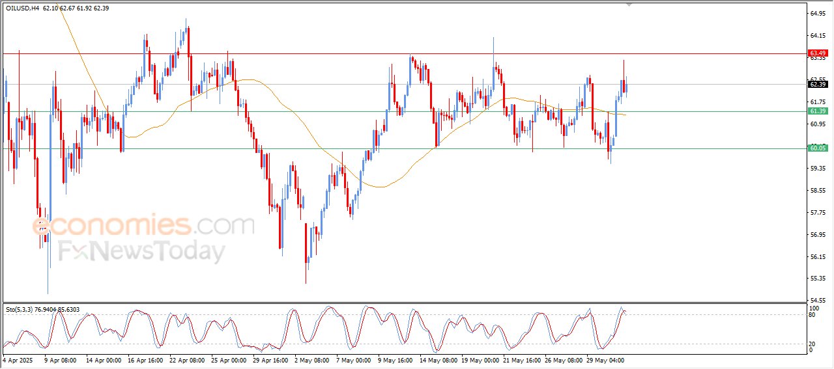Click the 2 May 08:00 time label
834x369 pixels.
point(312,359)
